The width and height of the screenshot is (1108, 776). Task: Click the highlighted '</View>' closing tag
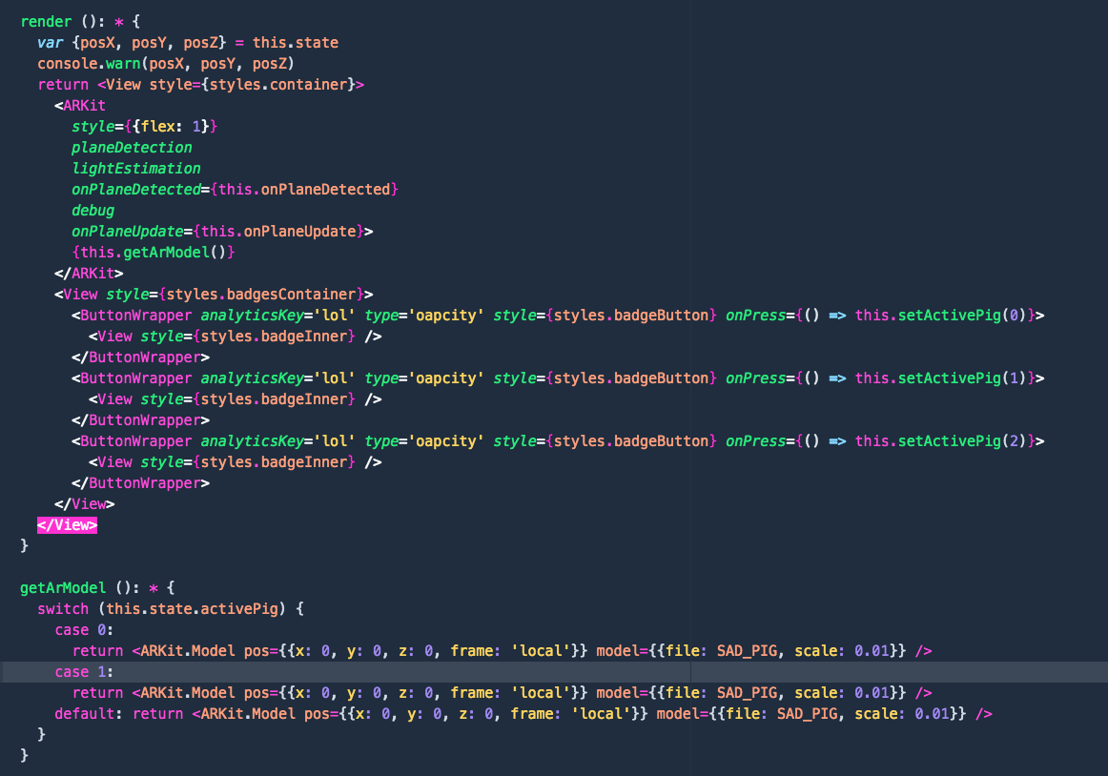point(67,525)
